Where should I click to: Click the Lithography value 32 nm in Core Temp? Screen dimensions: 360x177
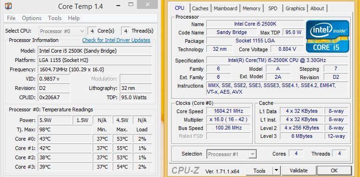coord(136,88)
